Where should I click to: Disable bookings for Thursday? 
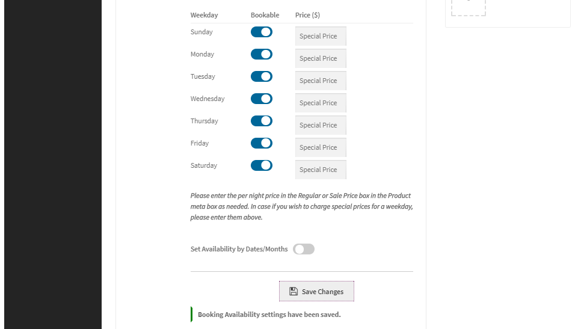pos(262,121)
